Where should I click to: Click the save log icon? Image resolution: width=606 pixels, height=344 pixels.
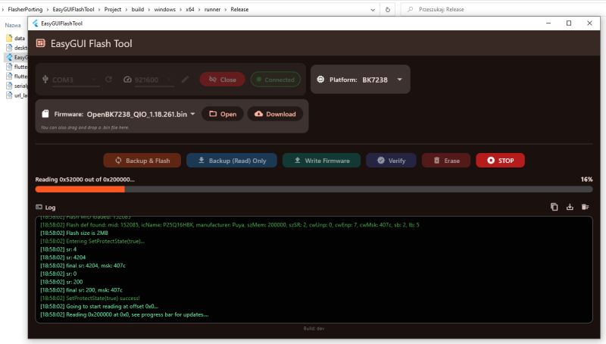pyautogui.click(x=570, y=207)
